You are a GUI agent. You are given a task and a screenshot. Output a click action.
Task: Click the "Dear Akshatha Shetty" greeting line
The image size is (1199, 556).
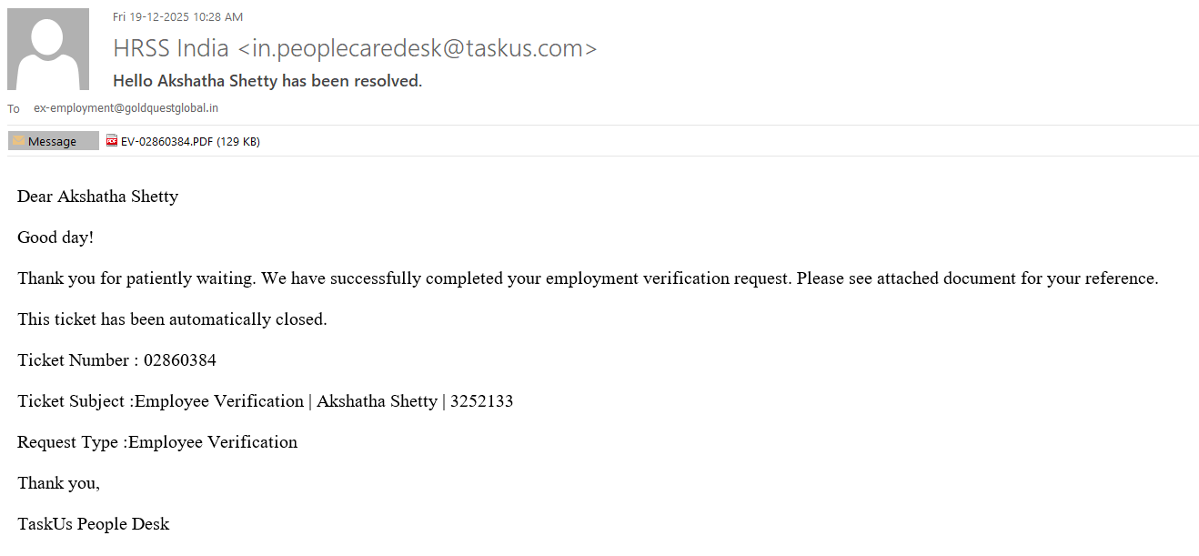(x=97, y=197)
